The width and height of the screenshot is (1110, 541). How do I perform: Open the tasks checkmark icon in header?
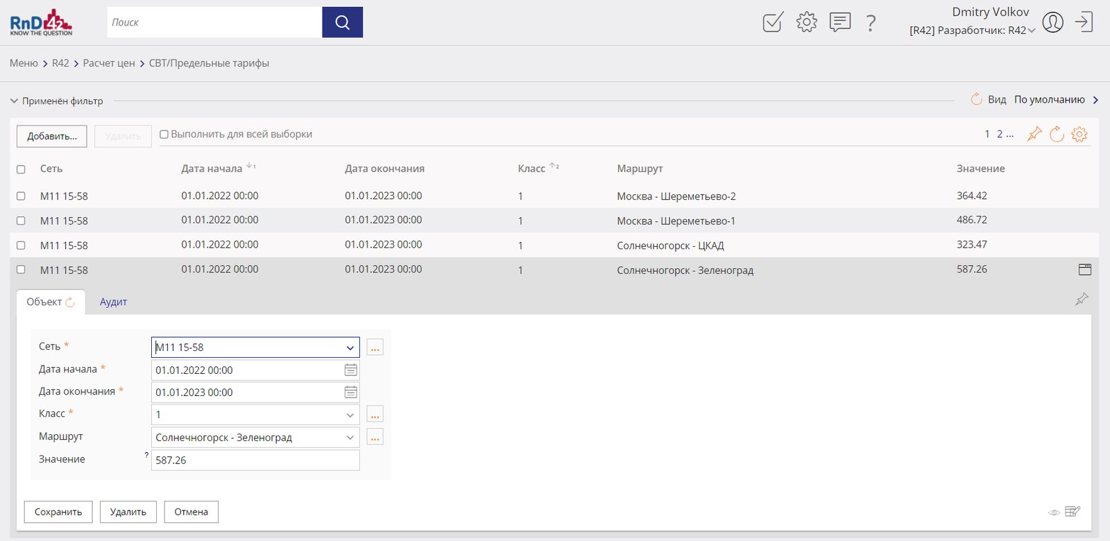773,22
